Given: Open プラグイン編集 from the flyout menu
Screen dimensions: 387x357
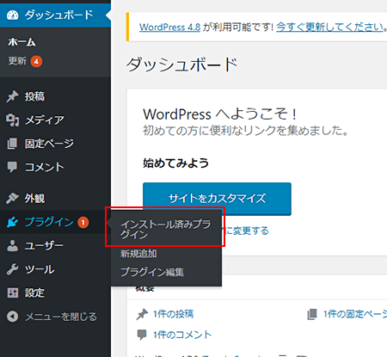Looking at the screenshot, I should pyautogui.click(x=152, y=272).
